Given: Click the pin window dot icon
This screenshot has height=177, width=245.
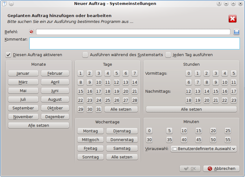Looking at the screenshot, I should click(11, 4).
